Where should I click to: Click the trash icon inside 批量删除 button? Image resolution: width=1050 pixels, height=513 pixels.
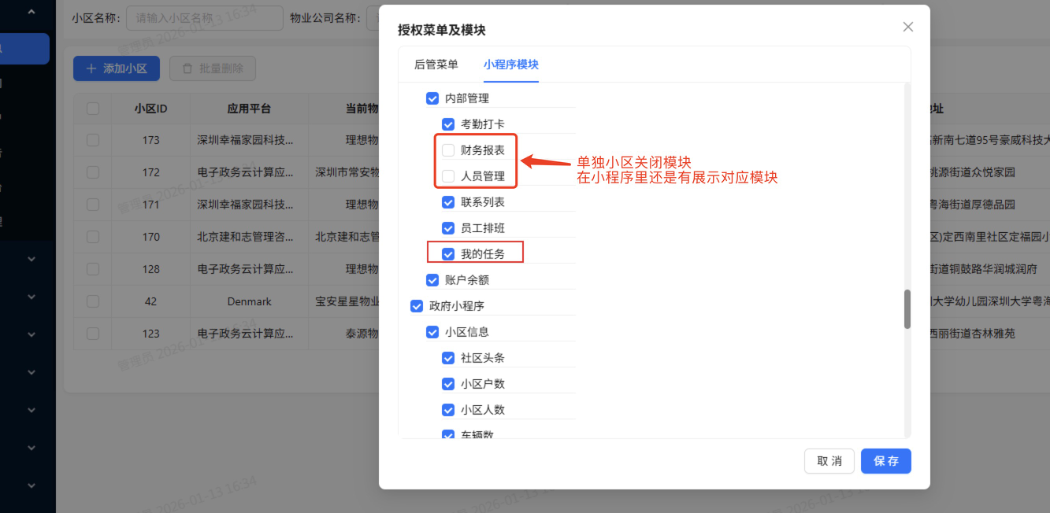(187, 68)
